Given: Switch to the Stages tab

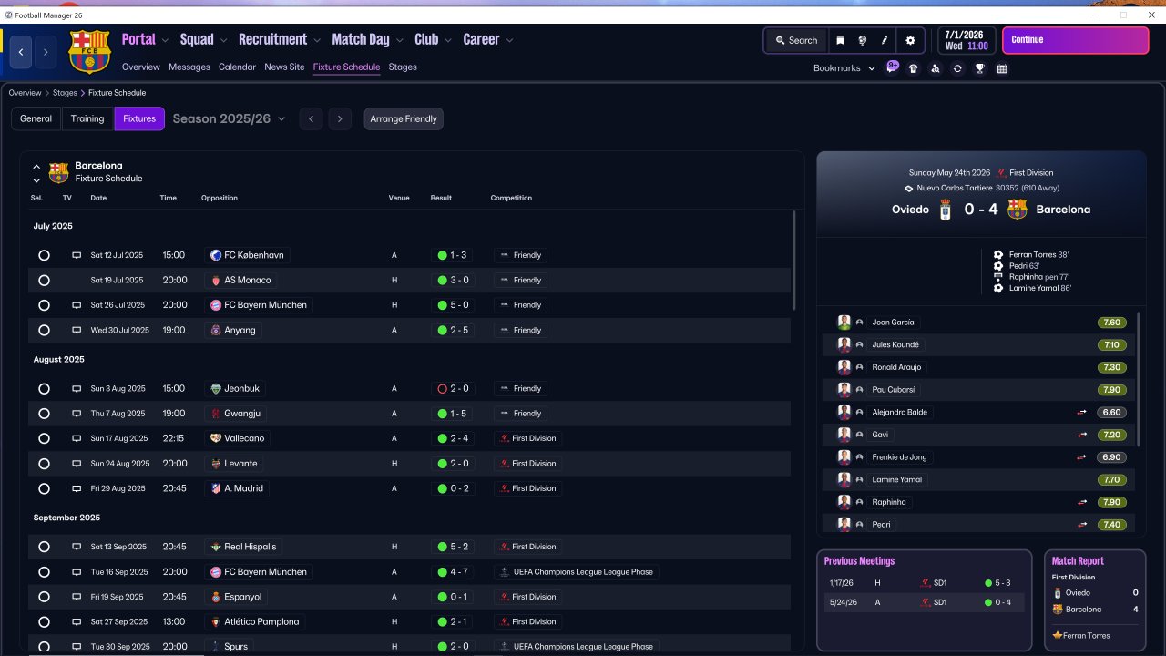Looking at the screenshot, I should point(403,67).
